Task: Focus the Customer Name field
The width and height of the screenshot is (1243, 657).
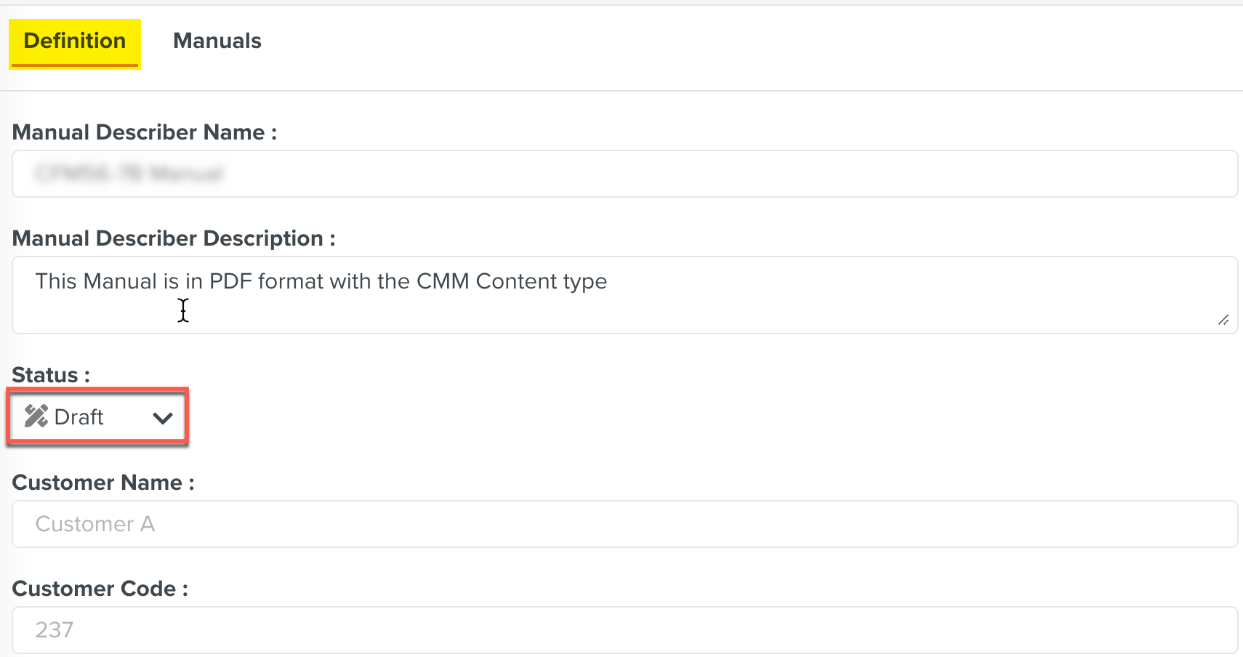Action: tap(624, 524)
